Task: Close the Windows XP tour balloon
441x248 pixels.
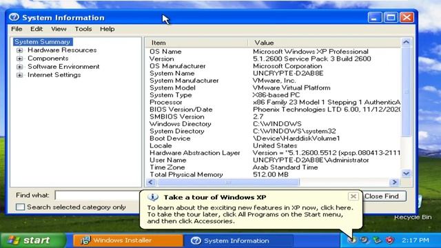Action: (353, 196)
